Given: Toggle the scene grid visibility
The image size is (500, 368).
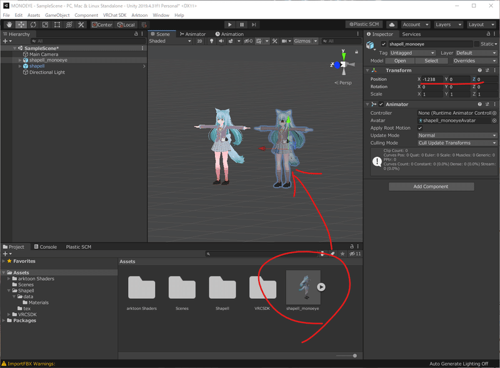Looking at the screenshot, I should pos(259,41).
